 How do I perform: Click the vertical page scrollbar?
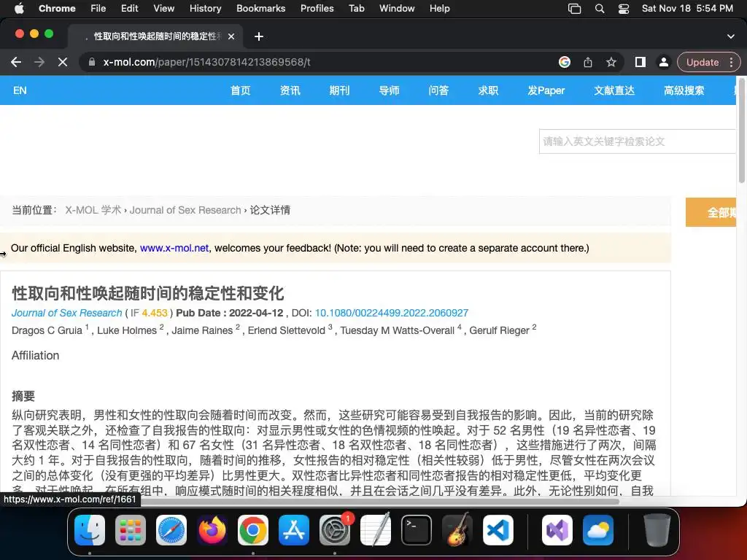741,130
